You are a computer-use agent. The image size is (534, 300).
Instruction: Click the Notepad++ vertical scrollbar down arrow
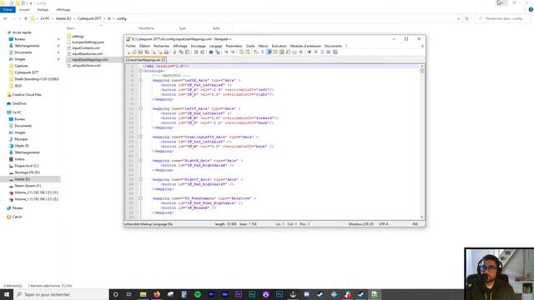tap(422, 217)
